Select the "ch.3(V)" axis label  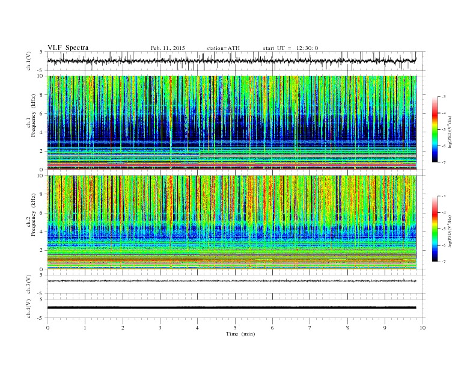29,284
